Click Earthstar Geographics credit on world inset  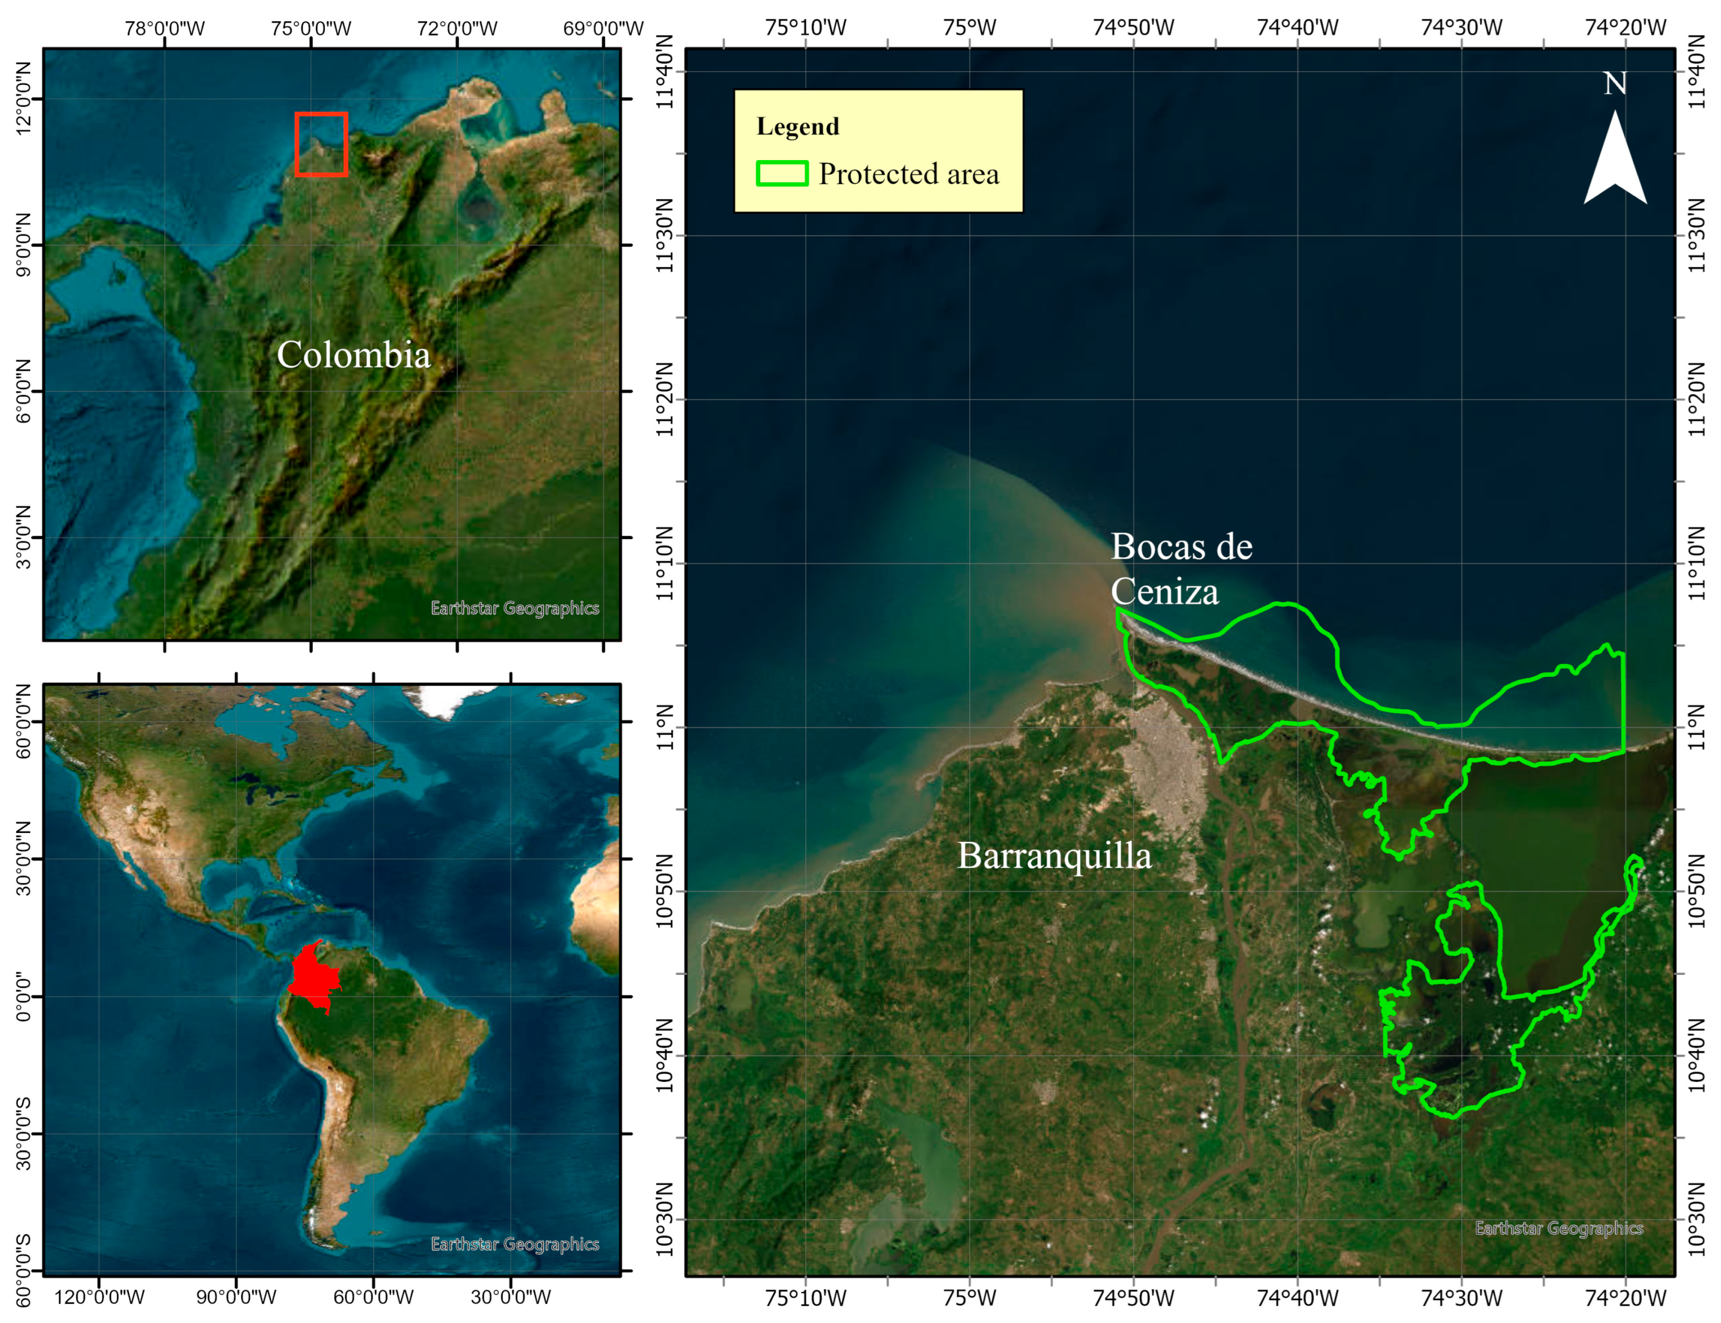pos(515,1243)
